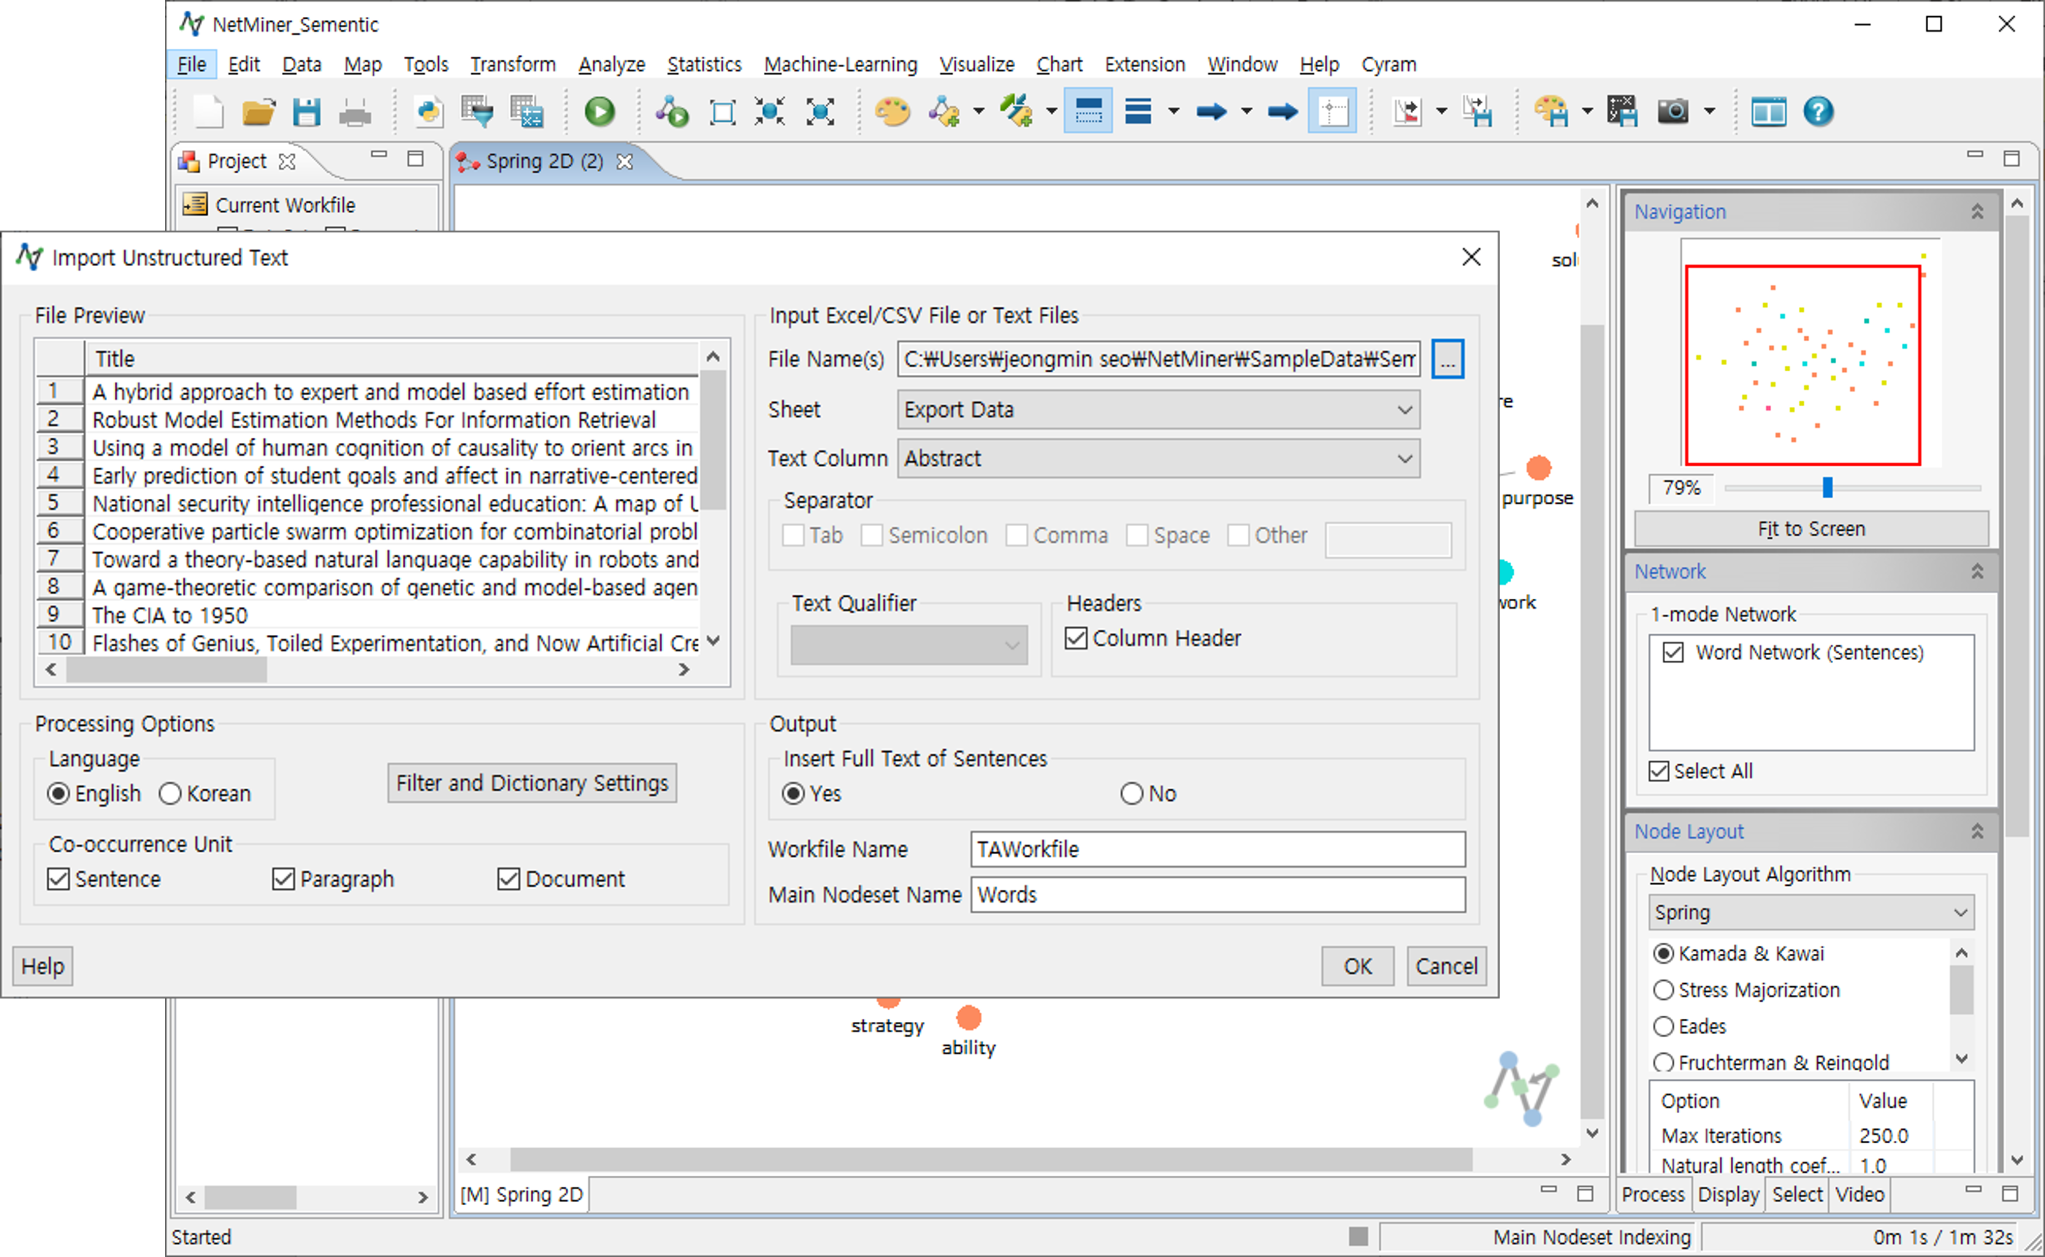The image size is (2045, 1257).
Task: Toggle the Column Header checkbox
Action: (x=1076, y=638)
